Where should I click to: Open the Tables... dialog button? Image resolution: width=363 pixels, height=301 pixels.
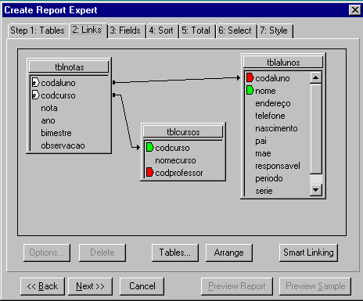coord(175,253)
